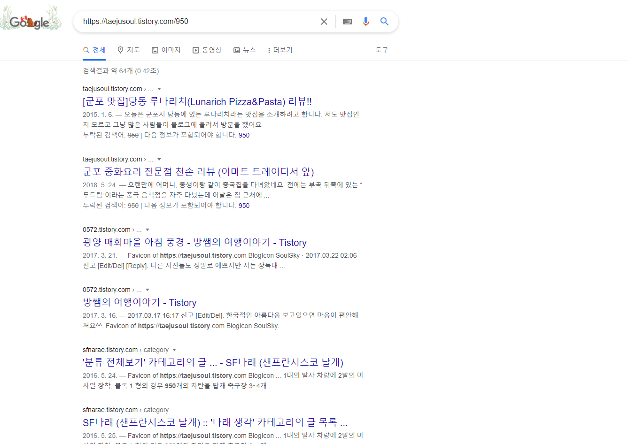
Task: Open the 더보기 menu
Action: (x=280, y=50)
